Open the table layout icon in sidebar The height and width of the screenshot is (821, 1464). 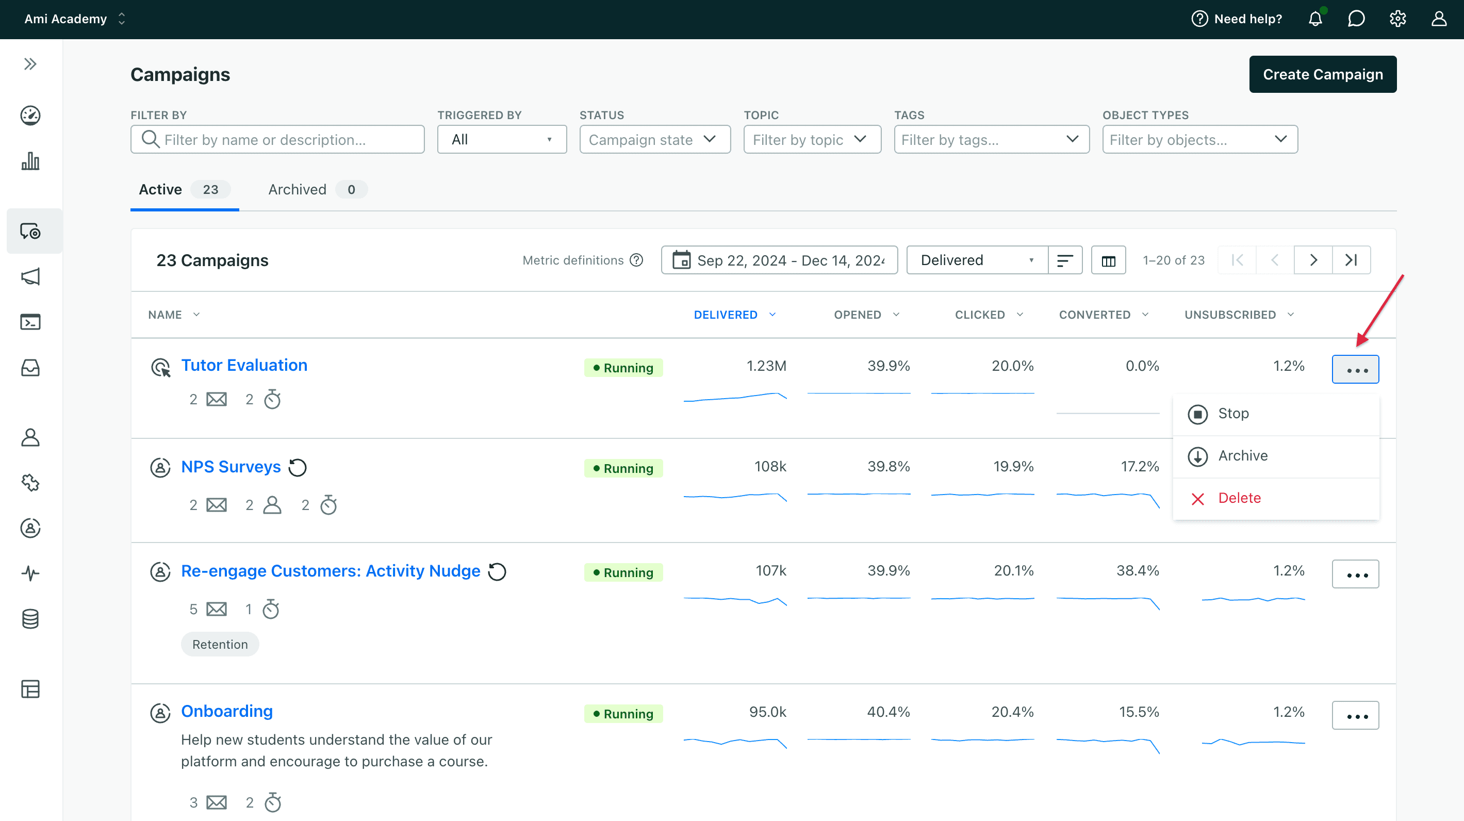[31, 689]
